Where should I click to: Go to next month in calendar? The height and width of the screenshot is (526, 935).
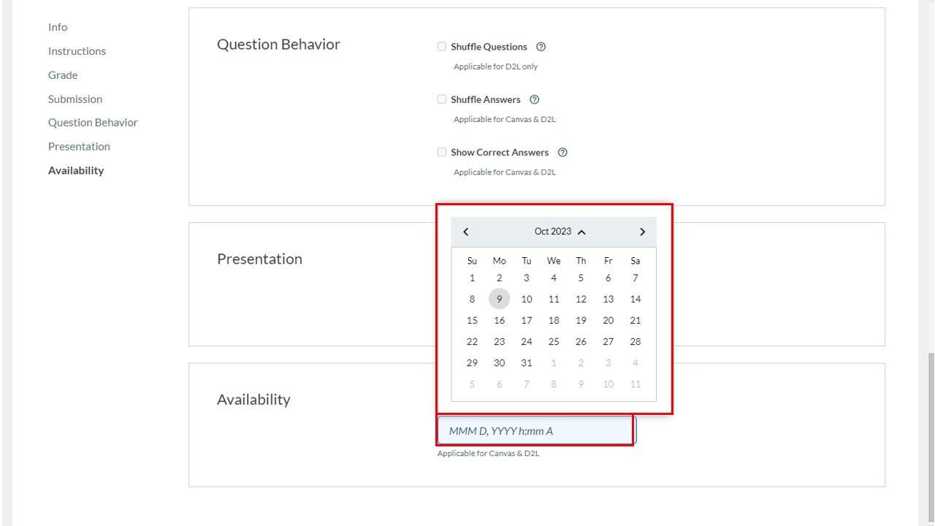[642, 232]
